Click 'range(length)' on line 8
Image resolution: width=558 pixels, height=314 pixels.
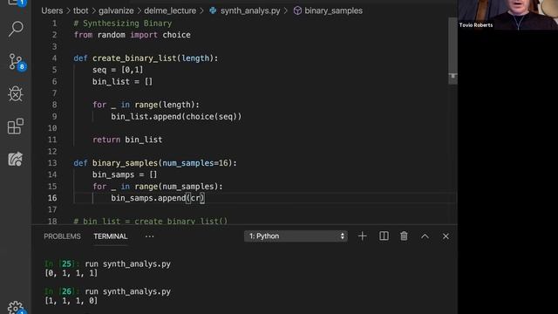pyautogui.click(x=165, y=105)
